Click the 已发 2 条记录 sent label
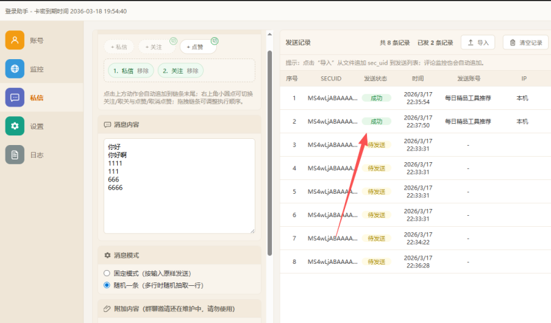Screen dimensions: 551x323 pos(435,43)
